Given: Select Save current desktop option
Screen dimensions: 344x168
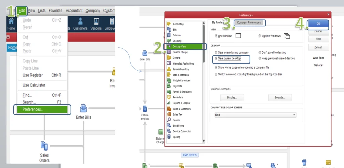Looking at the screenshot, I should [216, 58].
